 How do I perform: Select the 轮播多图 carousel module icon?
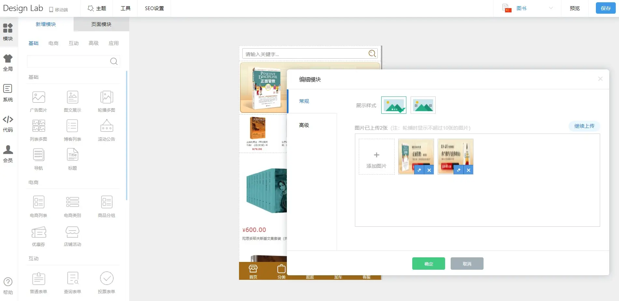click(x=106, y=97)
